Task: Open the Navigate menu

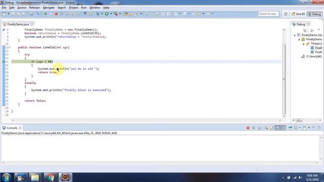Action: (49, 8)
